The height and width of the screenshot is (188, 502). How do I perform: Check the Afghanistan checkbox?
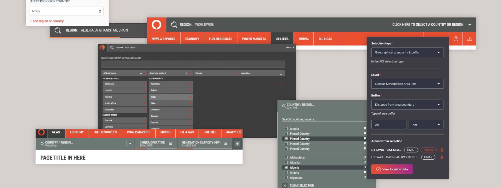coord(286,157)
